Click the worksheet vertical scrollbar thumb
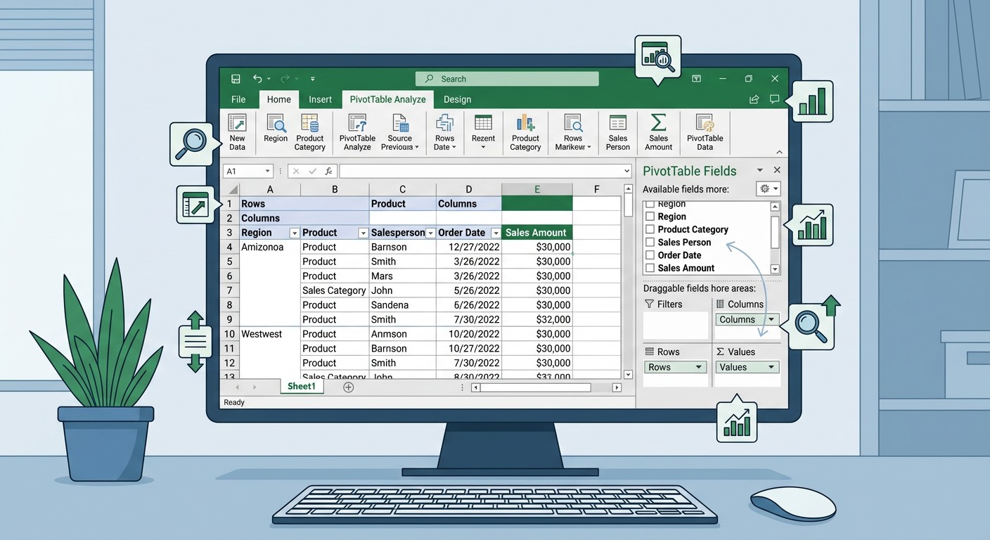 click(x=629, y=205)
